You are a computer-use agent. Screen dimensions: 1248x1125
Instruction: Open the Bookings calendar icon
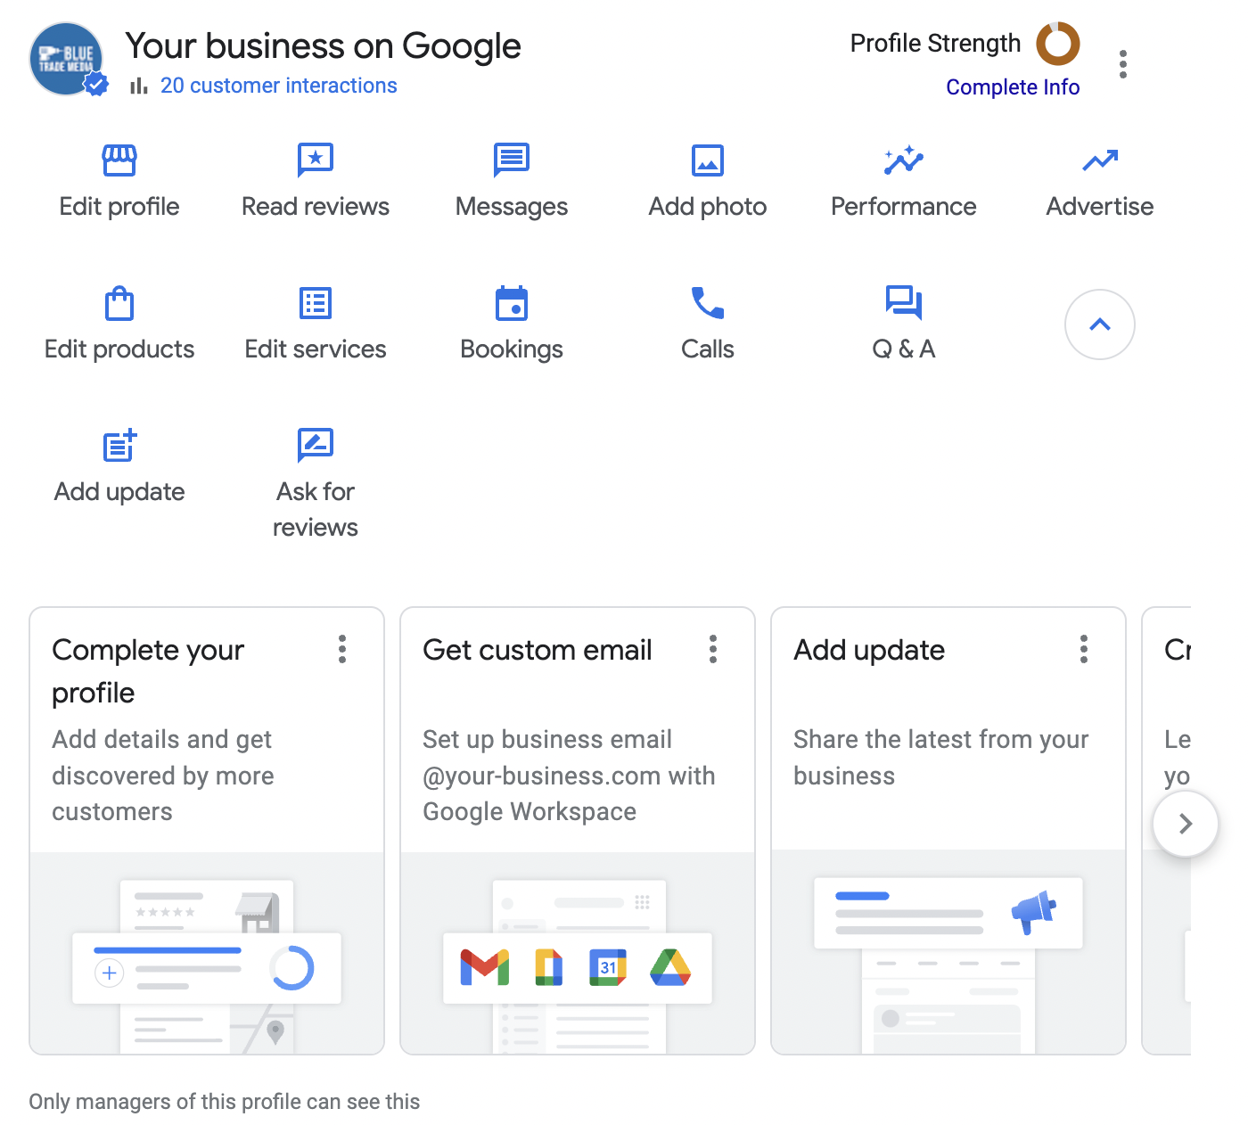click(x=512, y=303)
